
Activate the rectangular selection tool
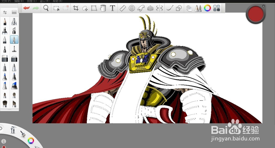pos(56,8)
